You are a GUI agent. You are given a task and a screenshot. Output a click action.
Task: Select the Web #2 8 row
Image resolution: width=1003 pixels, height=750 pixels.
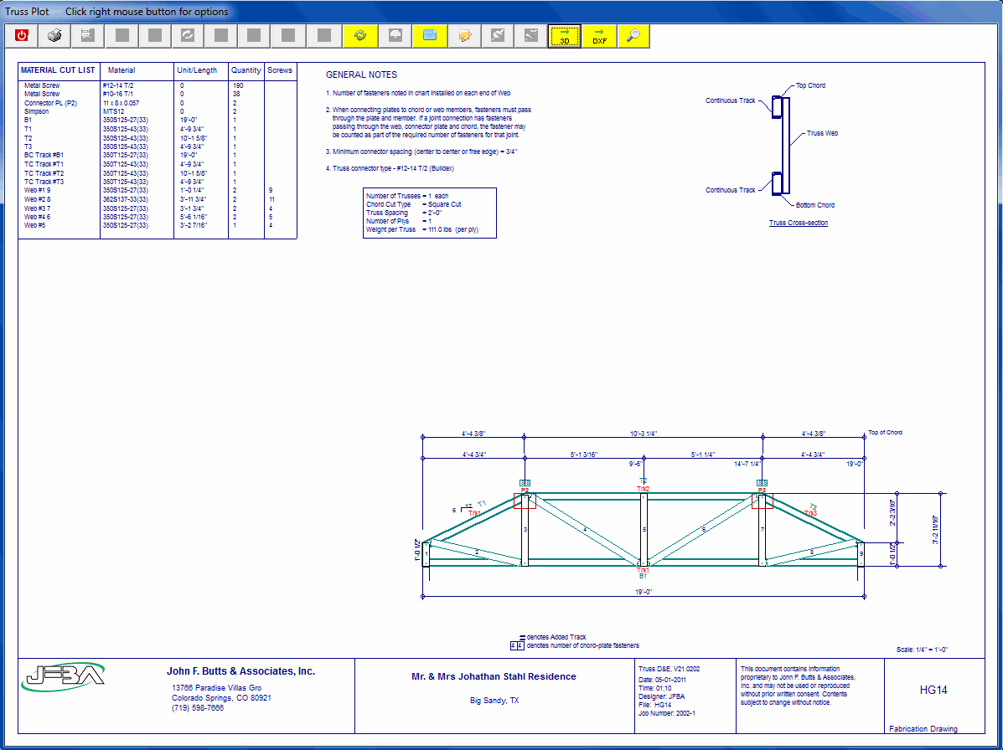point(38,199)
